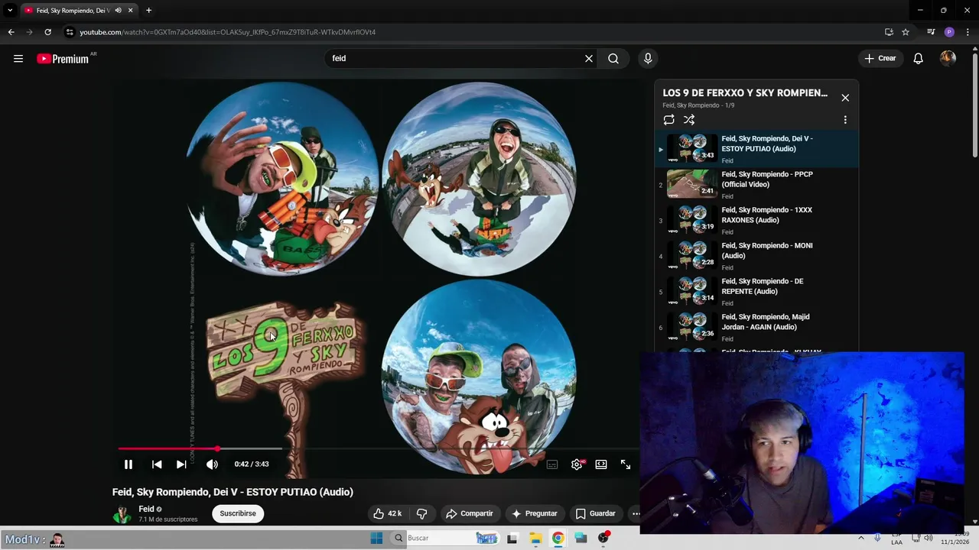The image size is (979, 550).
Task: Close the Feid YouTube tab
Action: [x=131, y=11]
